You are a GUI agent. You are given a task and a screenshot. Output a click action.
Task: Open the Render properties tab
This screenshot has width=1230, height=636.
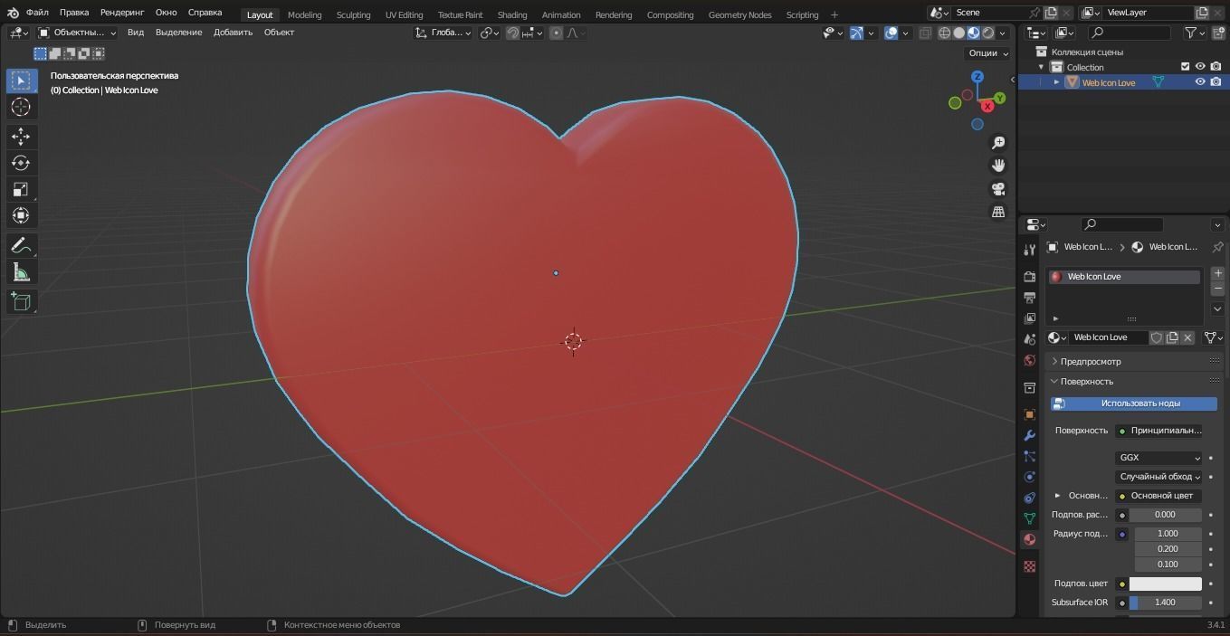coord(1029,276)
